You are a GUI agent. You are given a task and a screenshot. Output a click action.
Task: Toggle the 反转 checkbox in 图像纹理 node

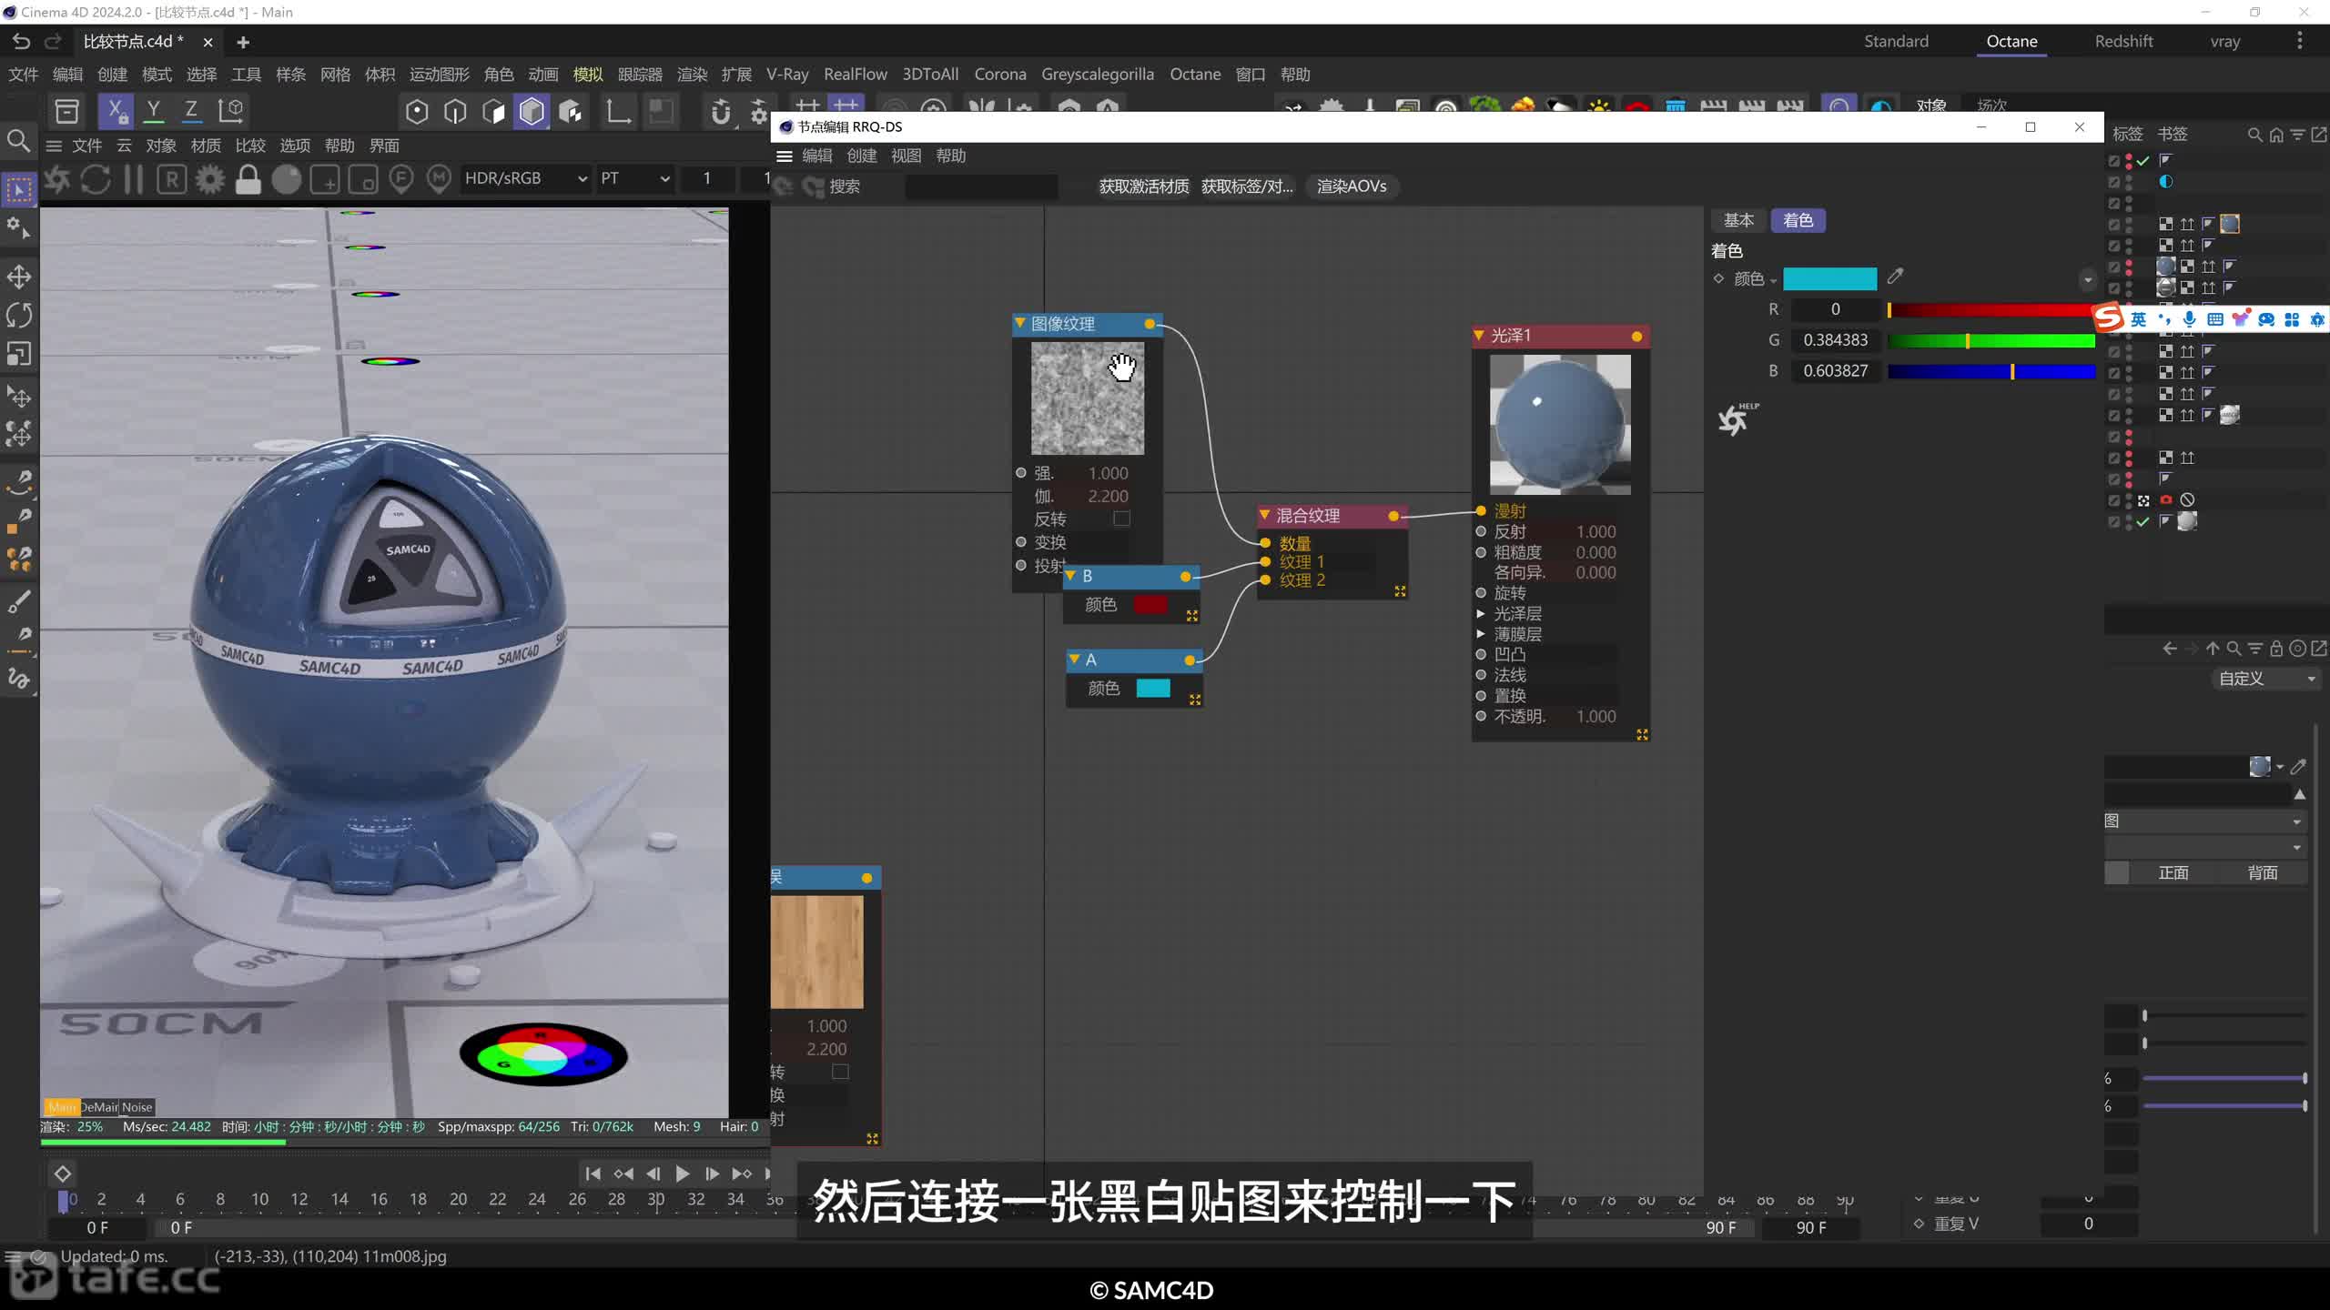click(x=1121, y=519)
